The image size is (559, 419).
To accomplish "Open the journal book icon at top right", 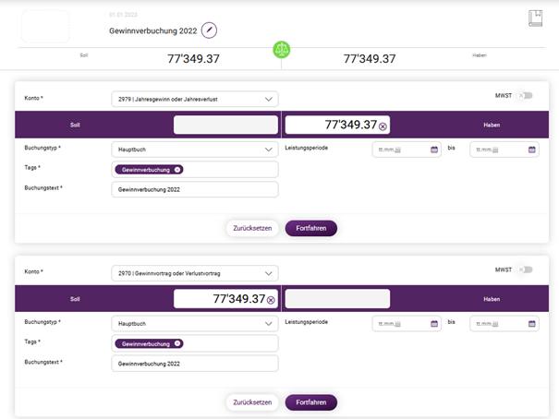I will pyautogui.click(x=535, y=18).
